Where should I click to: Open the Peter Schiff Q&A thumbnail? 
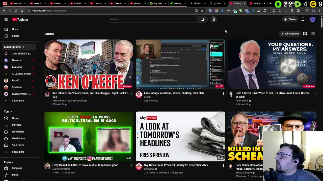(x=272, y=64)
